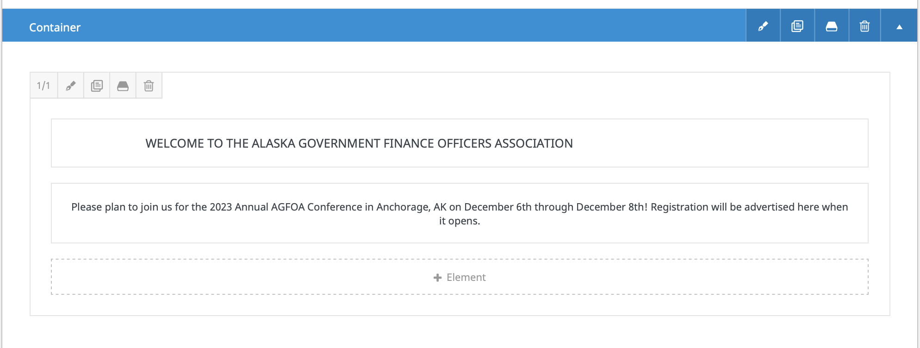Save the Container to the library
The width and height of the screenshot is (920, 348).
[832, 26]
